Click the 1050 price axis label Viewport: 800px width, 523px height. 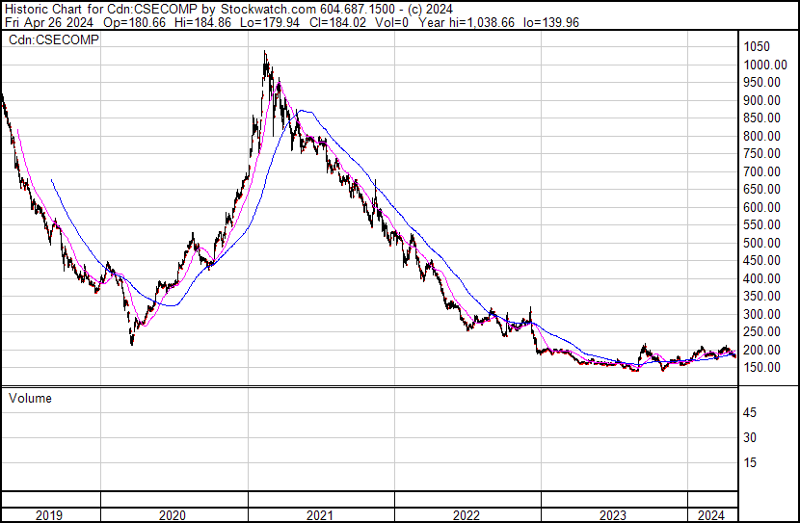click(756, 47)
